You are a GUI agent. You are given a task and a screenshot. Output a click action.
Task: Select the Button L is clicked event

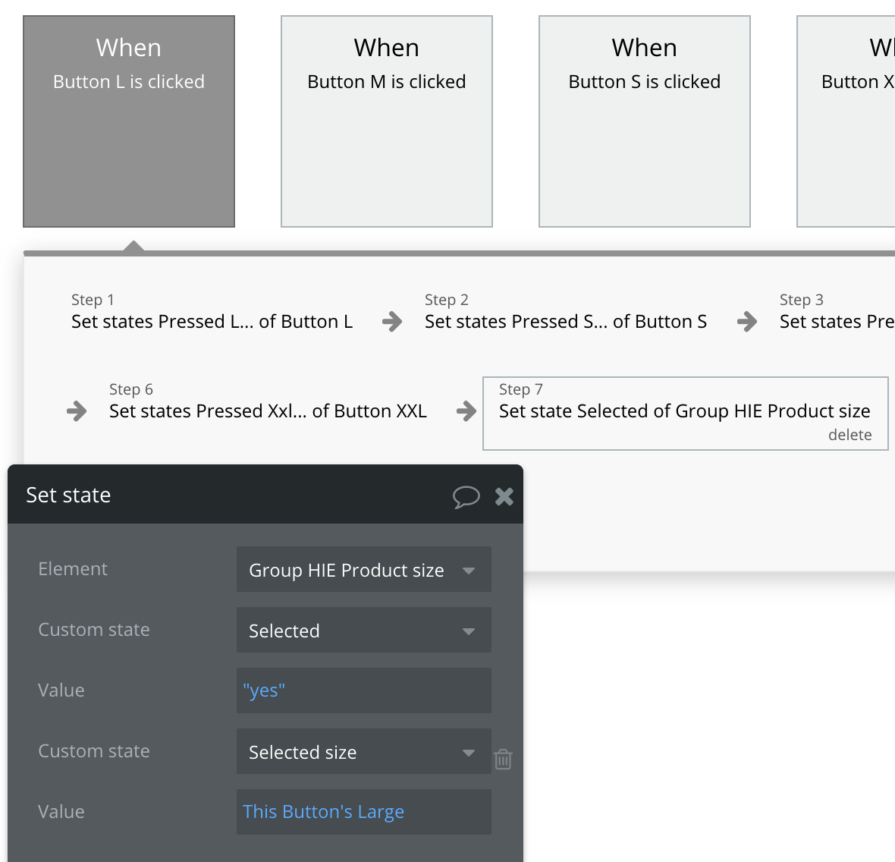(x=129, y=121)
